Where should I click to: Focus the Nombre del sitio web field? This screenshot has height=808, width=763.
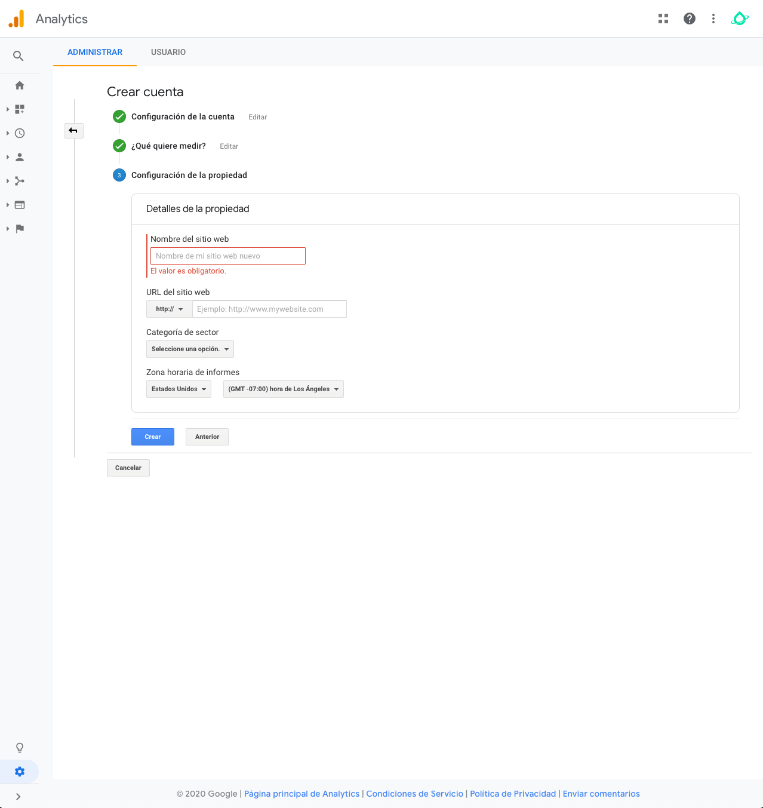(227, 256)
